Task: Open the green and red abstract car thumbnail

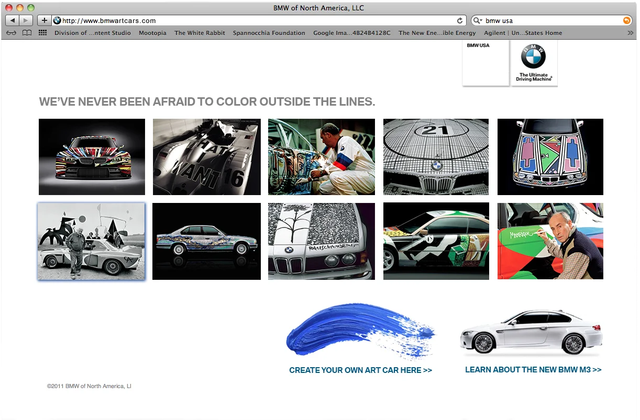Action: click(436, 241)
